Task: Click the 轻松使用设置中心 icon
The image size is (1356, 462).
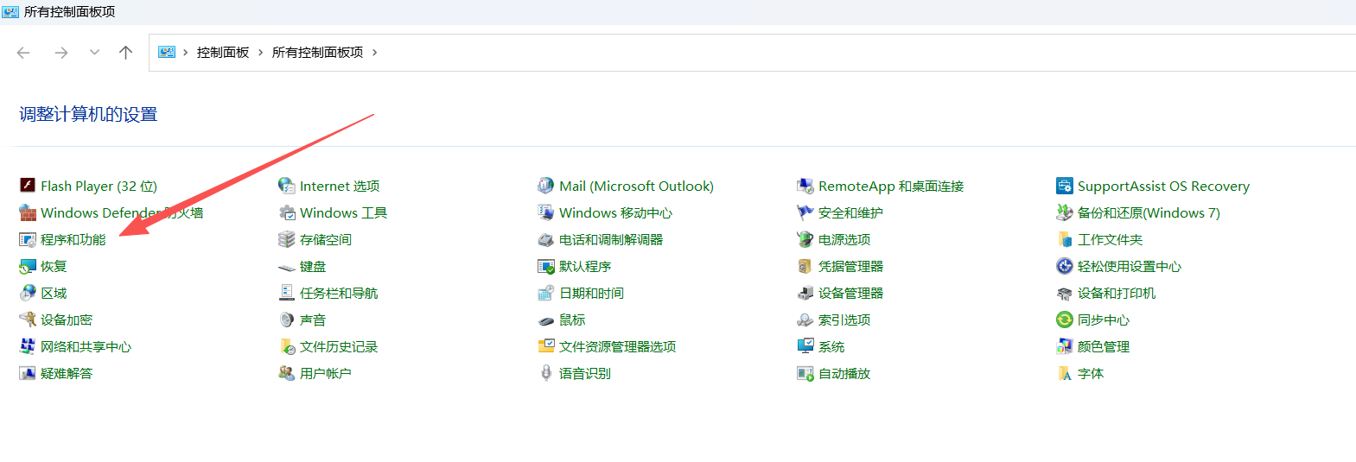Action: (x=1065, y=266)
